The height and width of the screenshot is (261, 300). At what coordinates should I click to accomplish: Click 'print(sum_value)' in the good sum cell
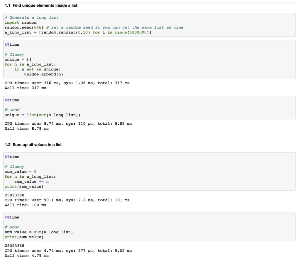[24, 237]
